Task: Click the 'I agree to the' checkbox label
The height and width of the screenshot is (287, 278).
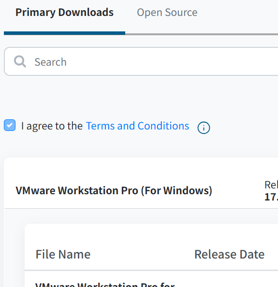Action: tap(52, 126)
